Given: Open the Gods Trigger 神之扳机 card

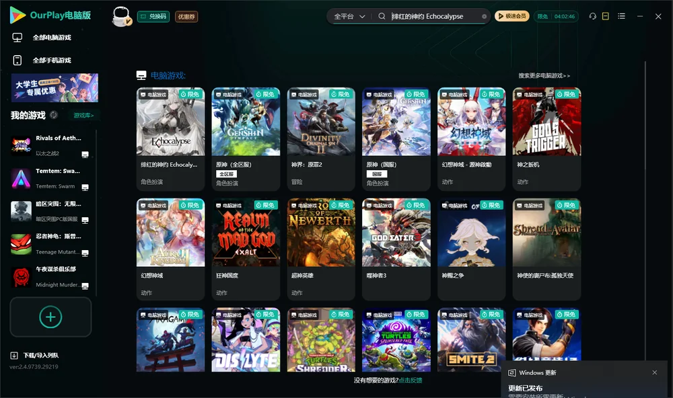Looking at the screenshot, I should (546, 139).
